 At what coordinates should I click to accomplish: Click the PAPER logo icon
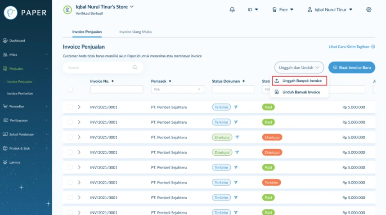coord(11,12)
